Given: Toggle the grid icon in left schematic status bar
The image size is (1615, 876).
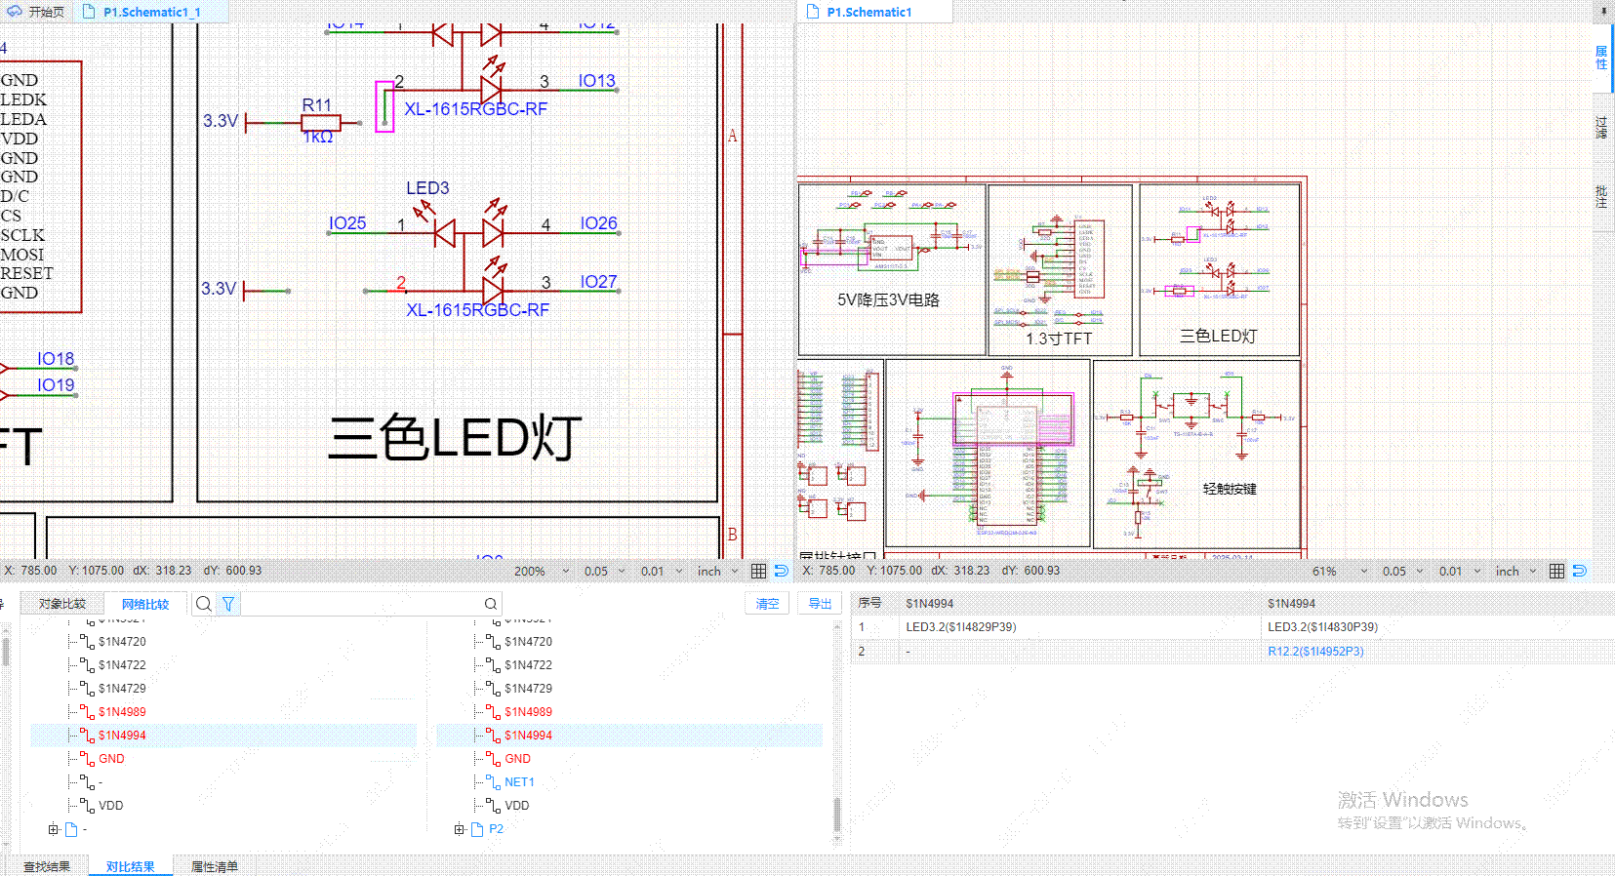Looking at the screenshot, I should (758, 571).
